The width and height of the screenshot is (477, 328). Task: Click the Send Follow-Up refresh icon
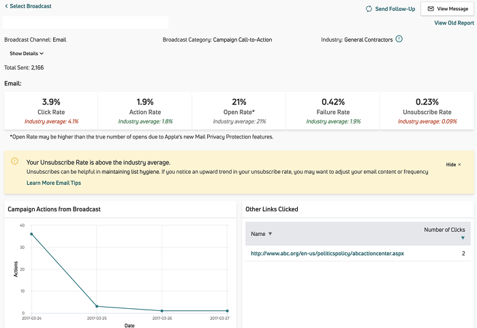point(369,9)
